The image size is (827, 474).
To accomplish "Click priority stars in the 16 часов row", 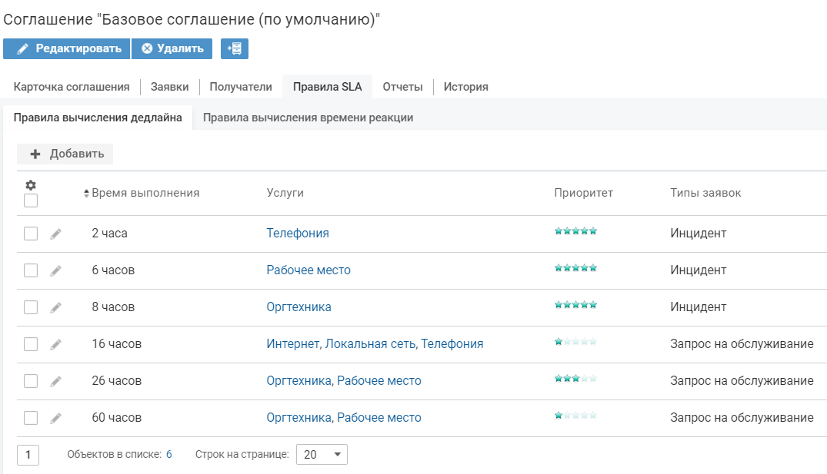I will (x=575, y=341).
